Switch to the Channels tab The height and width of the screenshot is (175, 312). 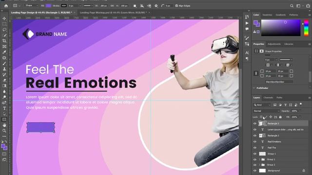point(268,98)
